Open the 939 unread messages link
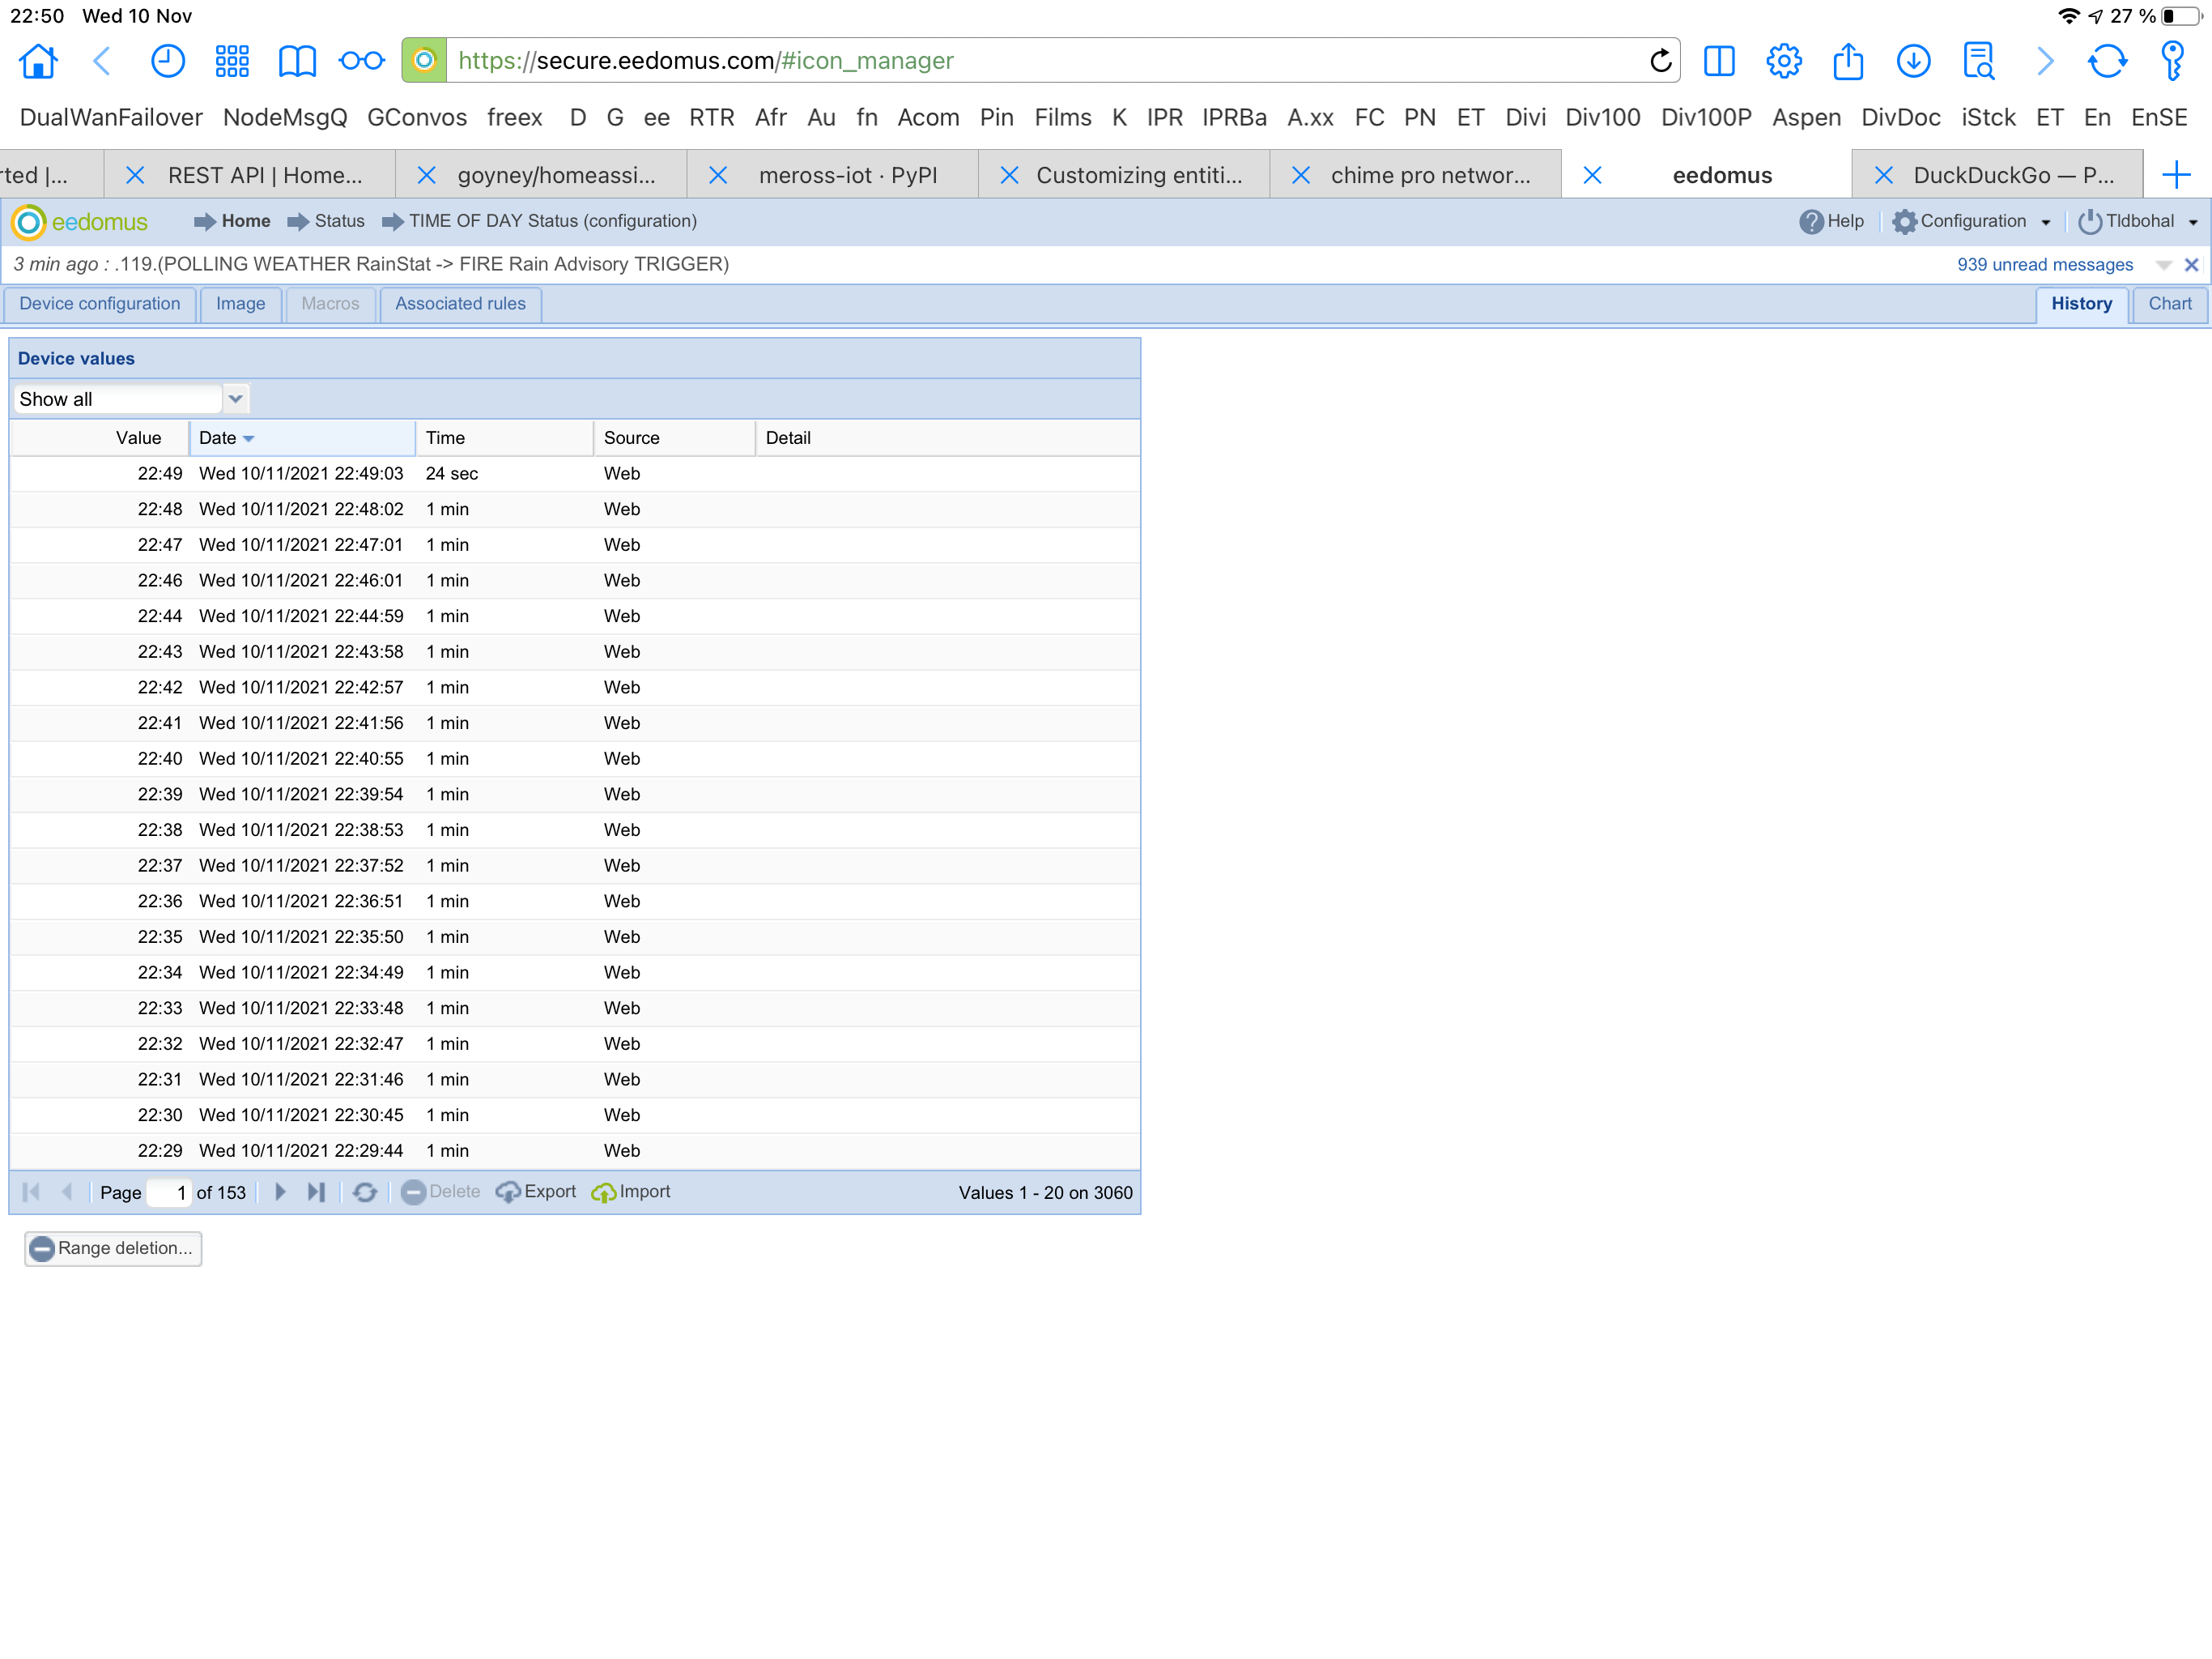2212x1659 pixels. click(2044, 264)
